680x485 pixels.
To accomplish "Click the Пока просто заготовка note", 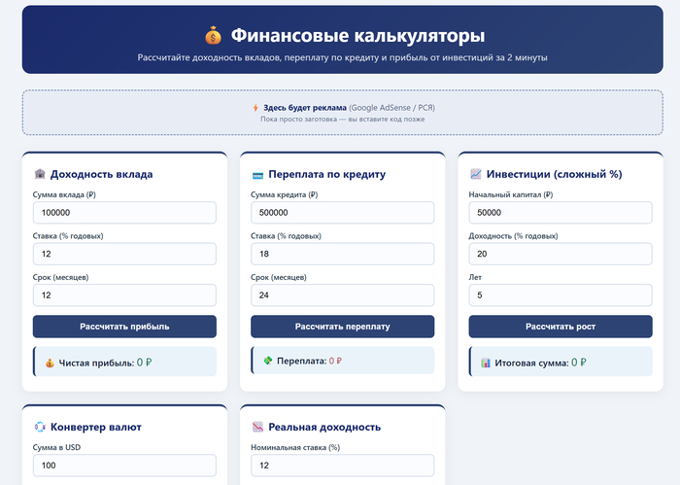I will (343, 119).
